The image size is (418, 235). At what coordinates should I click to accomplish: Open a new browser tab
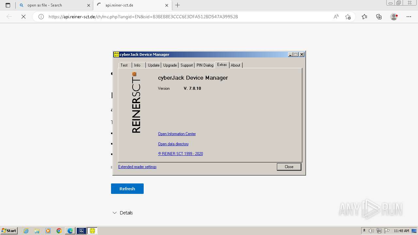pos(178,5)
